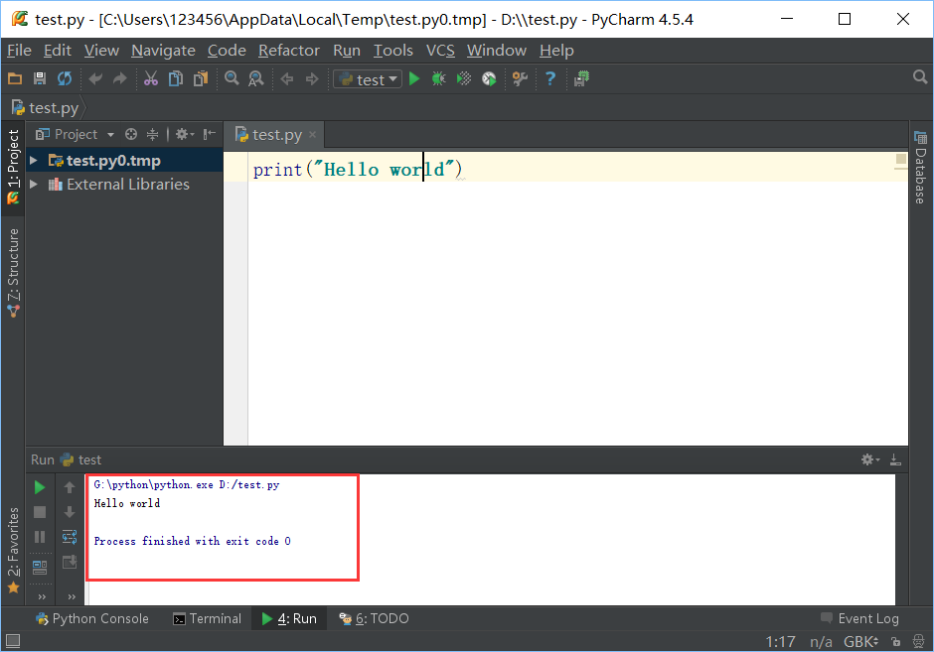Click the Python Console button

91,618
